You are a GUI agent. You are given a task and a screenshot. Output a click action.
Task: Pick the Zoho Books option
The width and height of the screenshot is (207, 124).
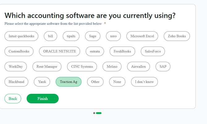tap(177, 36)
